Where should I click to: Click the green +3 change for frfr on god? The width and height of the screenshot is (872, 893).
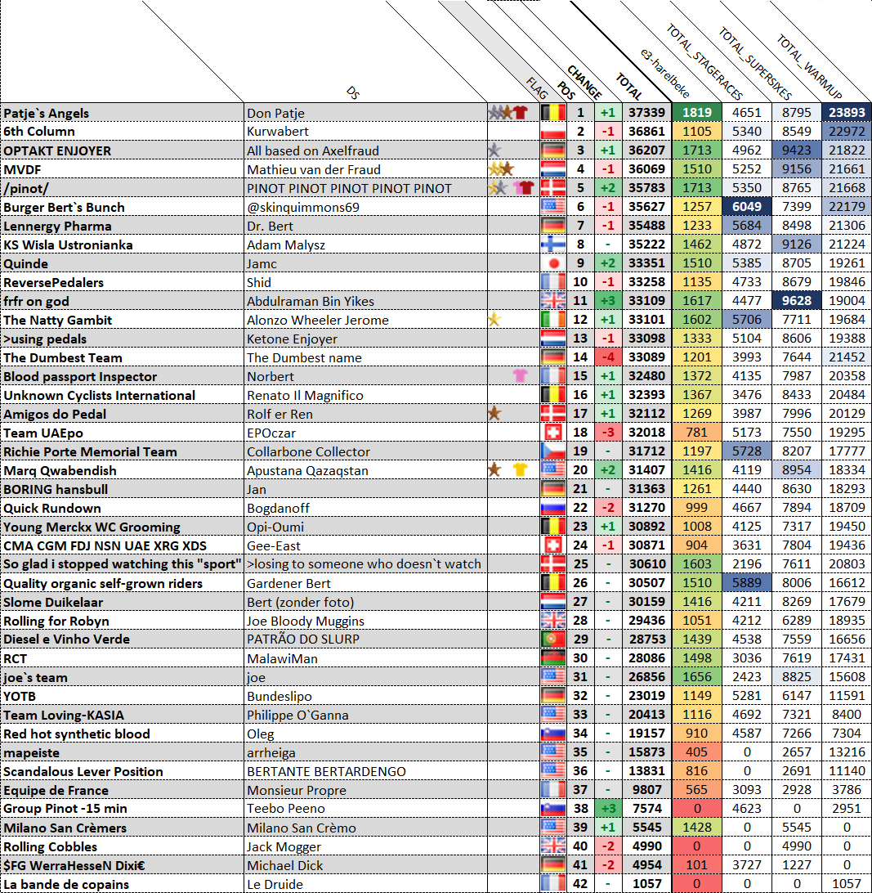pos(608,301)
